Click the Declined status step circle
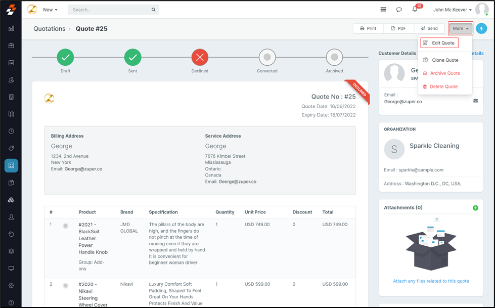The height and width of the screenshot is (308, 495). [x=200, y=58]
